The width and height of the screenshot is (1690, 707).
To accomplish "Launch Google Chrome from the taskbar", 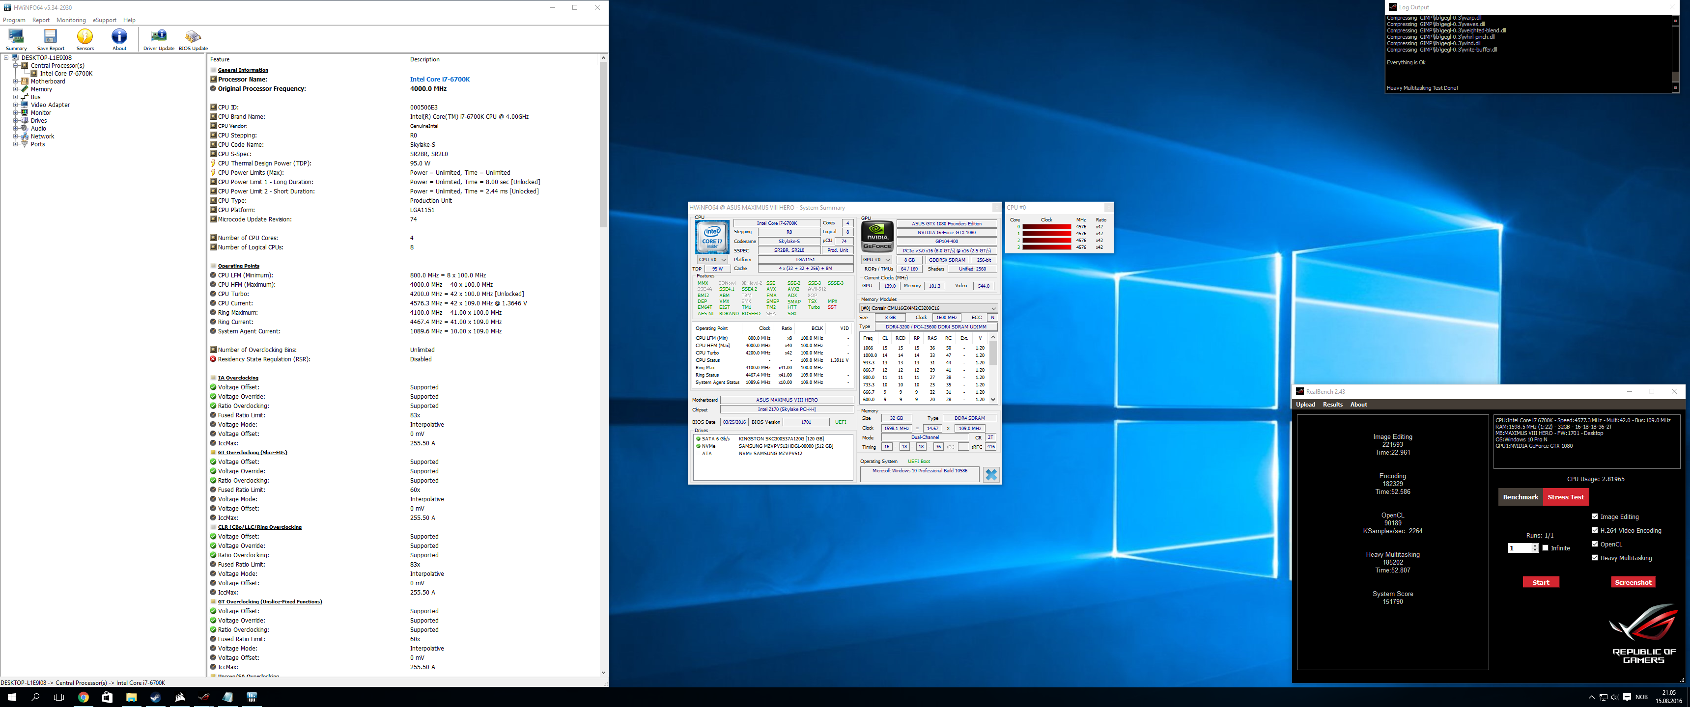I will tap(84, 697).
